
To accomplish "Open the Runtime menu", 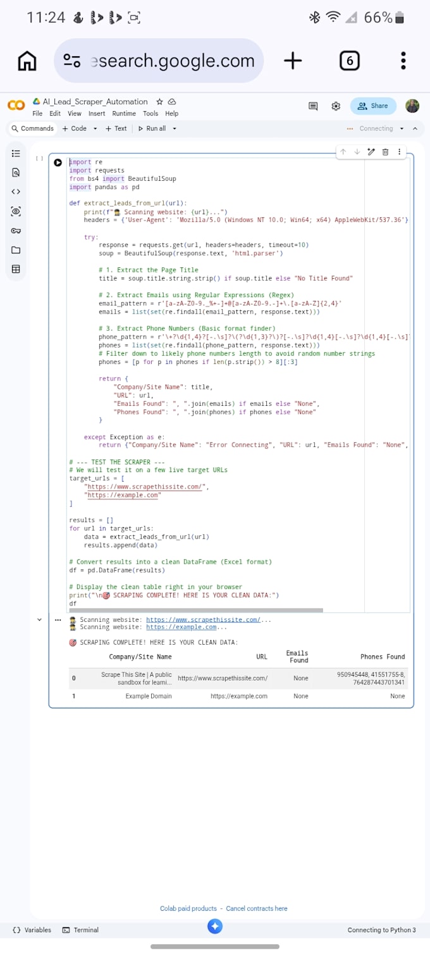I will (x=124, y=114).
